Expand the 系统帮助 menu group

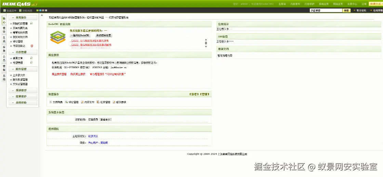[x=23, y=103]
